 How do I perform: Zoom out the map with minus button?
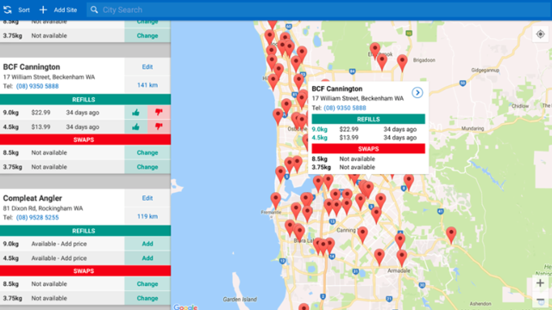coord(540,301)
